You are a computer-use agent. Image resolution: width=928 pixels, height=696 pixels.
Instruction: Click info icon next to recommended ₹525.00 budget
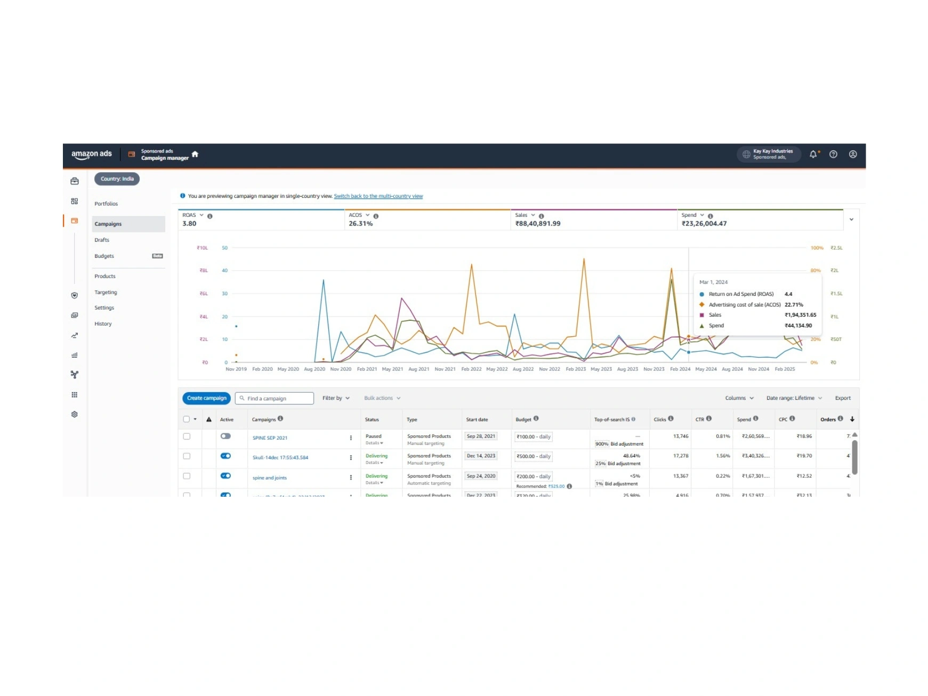569,486
